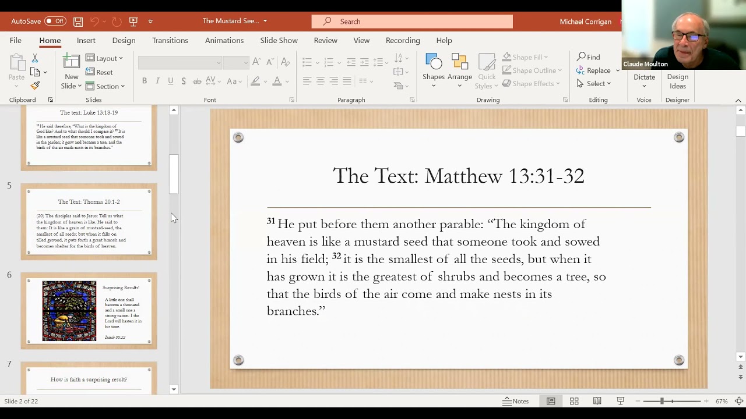Toggle Align Right paragraph
The height and width of the screenshot is (419, 746).
click(x=334, y=81)
